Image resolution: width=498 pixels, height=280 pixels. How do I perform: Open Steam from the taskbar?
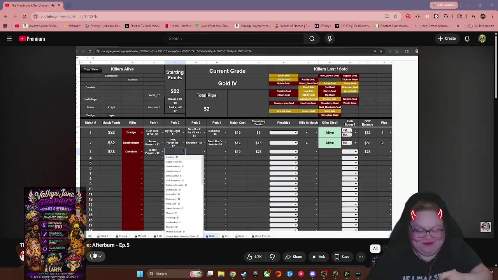(244, 274)
